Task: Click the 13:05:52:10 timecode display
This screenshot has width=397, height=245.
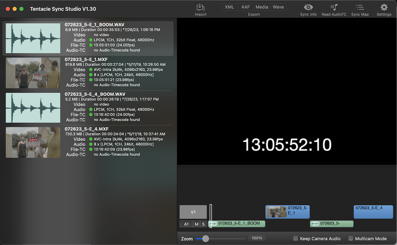Action: pyautogui.click(x=287, y=145)
